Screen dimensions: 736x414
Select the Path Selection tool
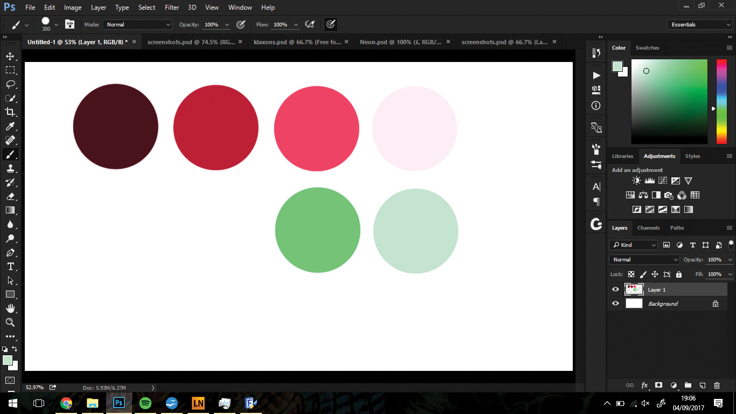click(x=10, y=280)
